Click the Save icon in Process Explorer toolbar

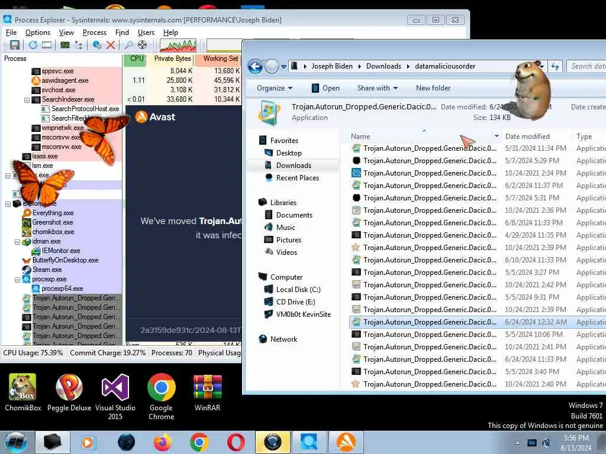tap(15, 45)
